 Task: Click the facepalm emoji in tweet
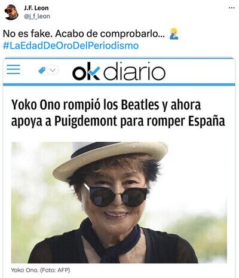(174, 33)
